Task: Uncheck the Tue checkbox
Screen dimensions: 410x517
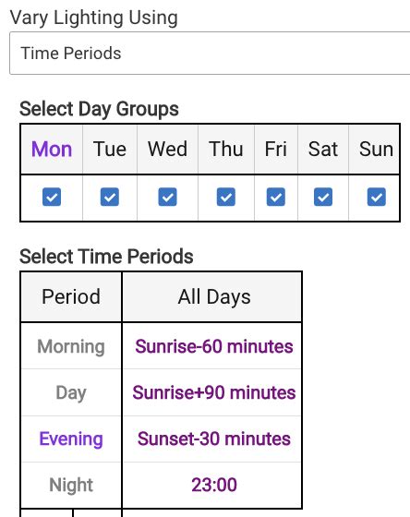Action: click(x=110, y=197)
